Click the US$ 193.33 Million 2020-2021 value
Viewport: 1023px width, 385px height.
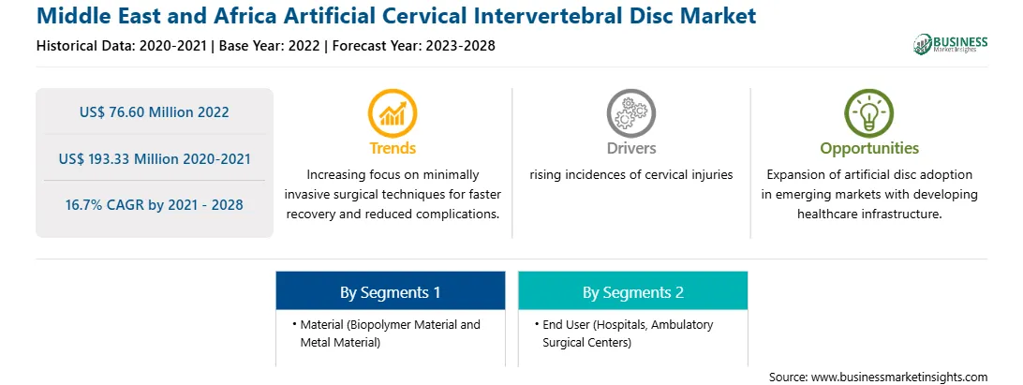(154, 158)
